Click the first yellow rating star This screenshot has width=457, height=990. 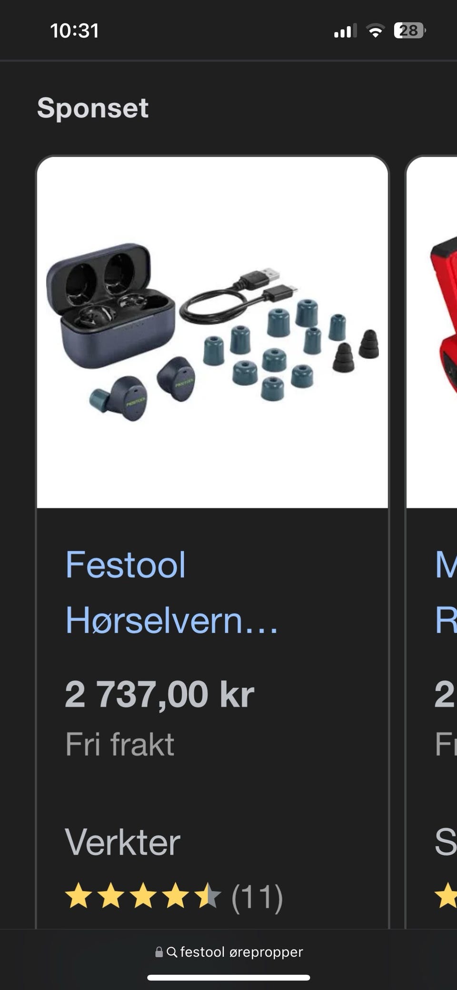pos(79,896)
